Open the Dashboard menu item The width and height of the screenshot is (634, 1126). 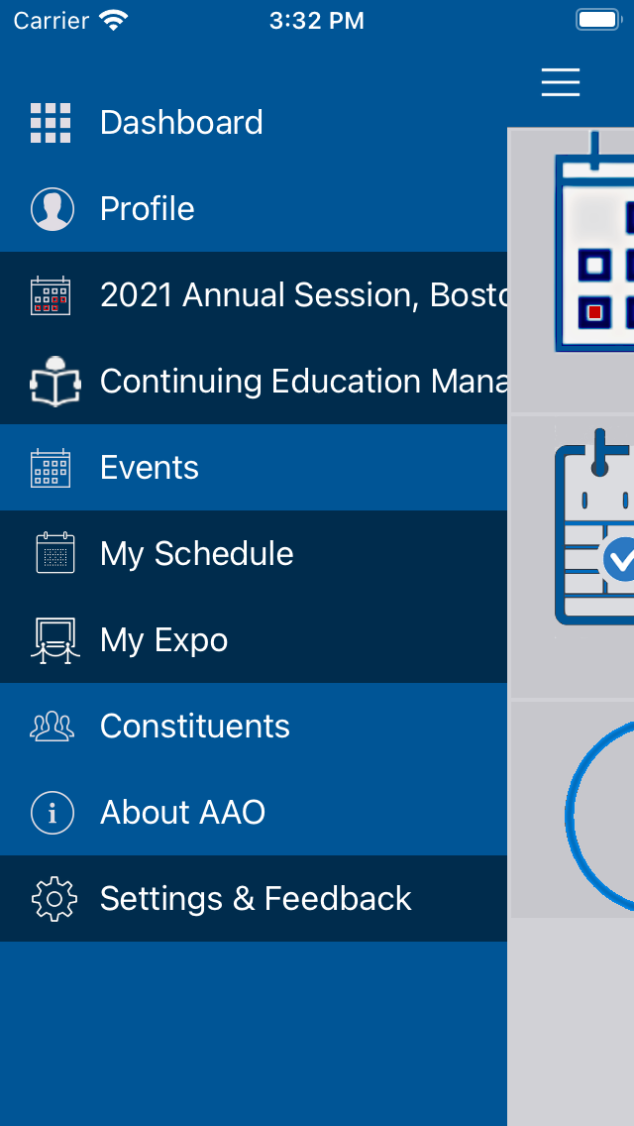point(181,123)
